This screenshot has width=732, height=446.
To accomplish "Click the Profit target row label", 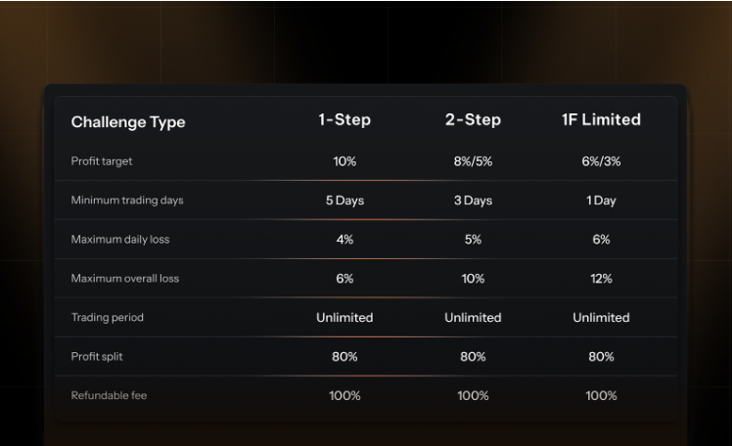I will tap(102, 161).
